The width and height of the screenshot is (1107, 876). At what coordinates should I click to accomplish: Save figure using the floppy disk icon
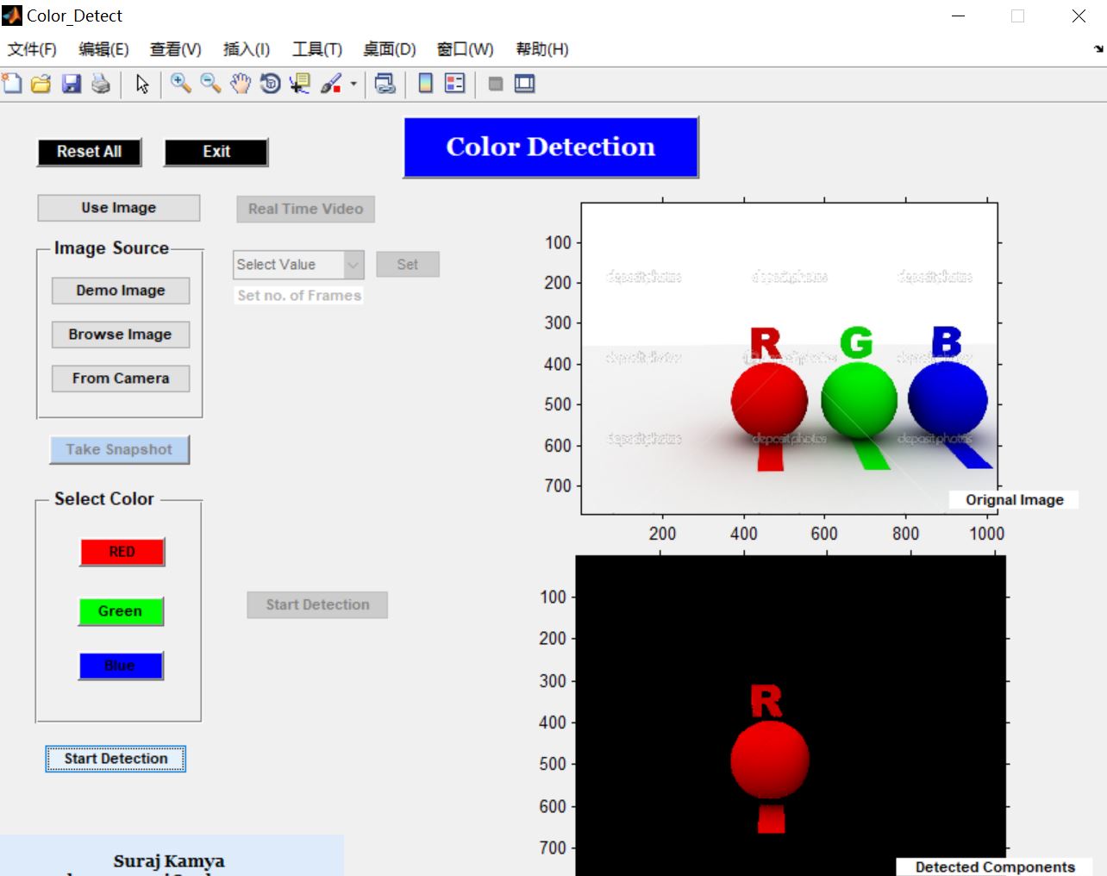(72, 84)
